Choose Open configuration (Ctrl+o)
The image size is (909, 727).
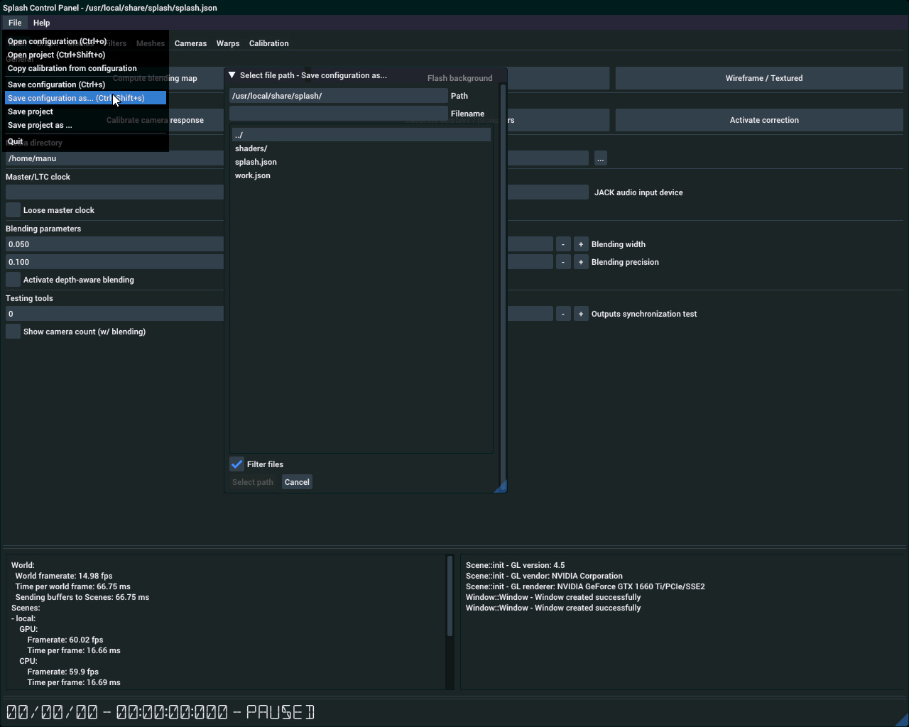85,41
